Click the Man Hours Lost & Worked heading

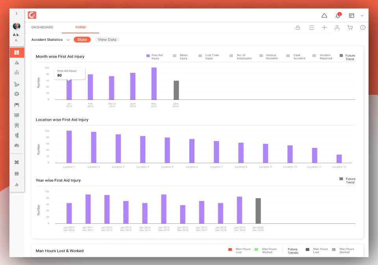pyautogui.click(x=59, y=251)
